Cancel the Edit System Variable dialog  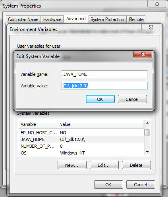132,99
